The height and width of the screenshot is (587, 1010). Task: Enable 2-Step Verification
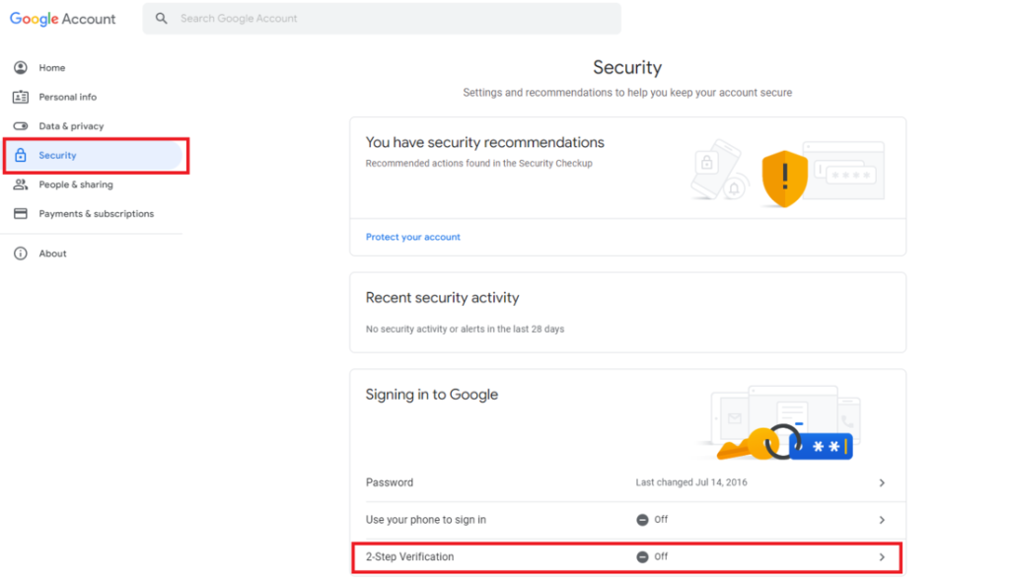(x=627, y=556)
